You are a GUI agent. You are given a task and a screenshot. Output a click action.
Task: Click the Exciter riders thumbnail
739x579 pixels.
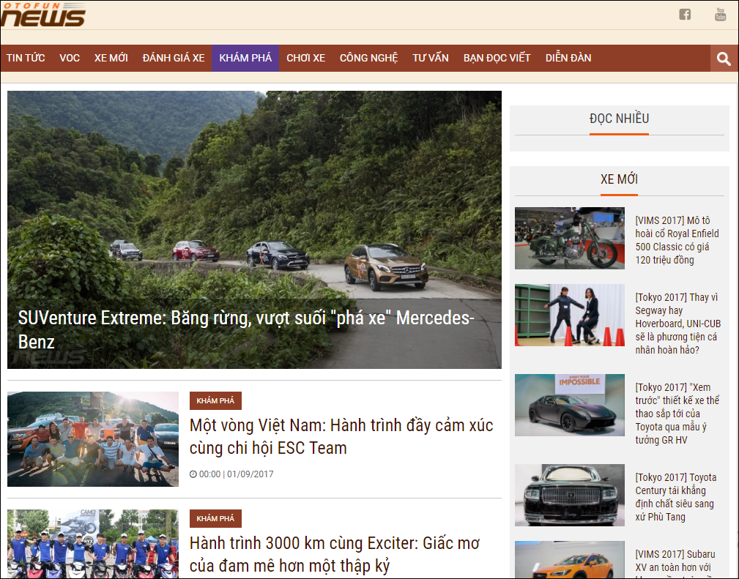93,544
